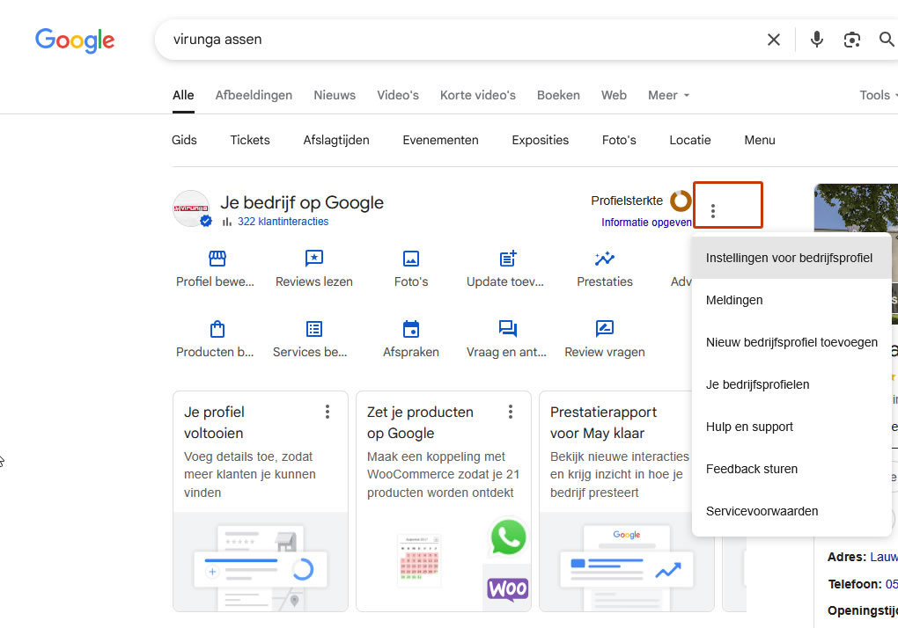Switch to the Afbeeldingen tab
898x628 pixels.
(254, 96)
